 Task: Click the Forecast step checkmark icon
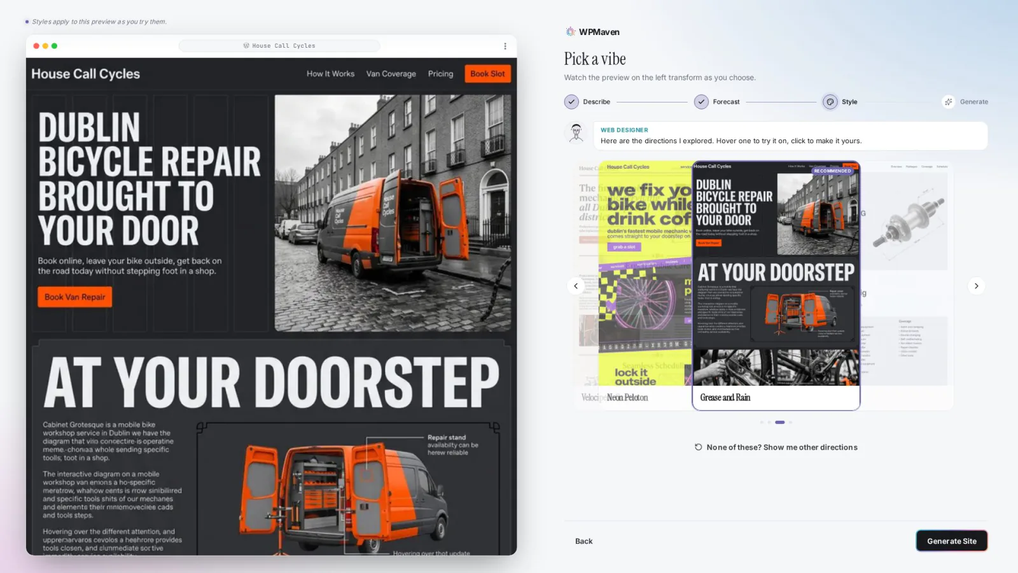coord(701,102)
